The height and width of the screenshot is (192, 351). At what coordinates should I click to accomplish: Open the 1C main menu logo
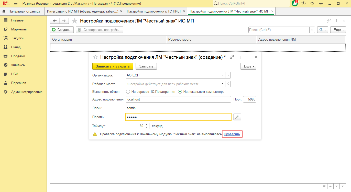[6, 4]
